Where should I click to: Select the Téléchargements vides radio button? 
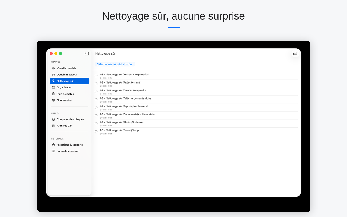click(96, 100)
